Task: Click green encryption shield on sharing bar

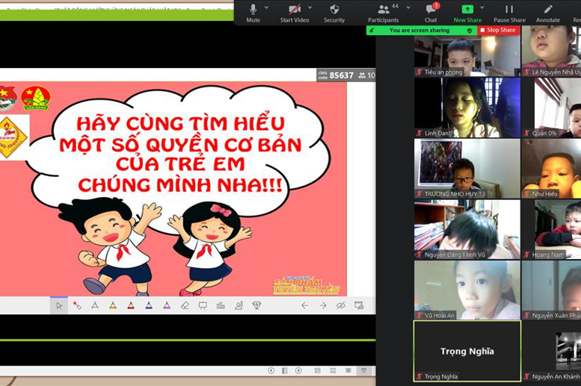Action: (470, 31)
